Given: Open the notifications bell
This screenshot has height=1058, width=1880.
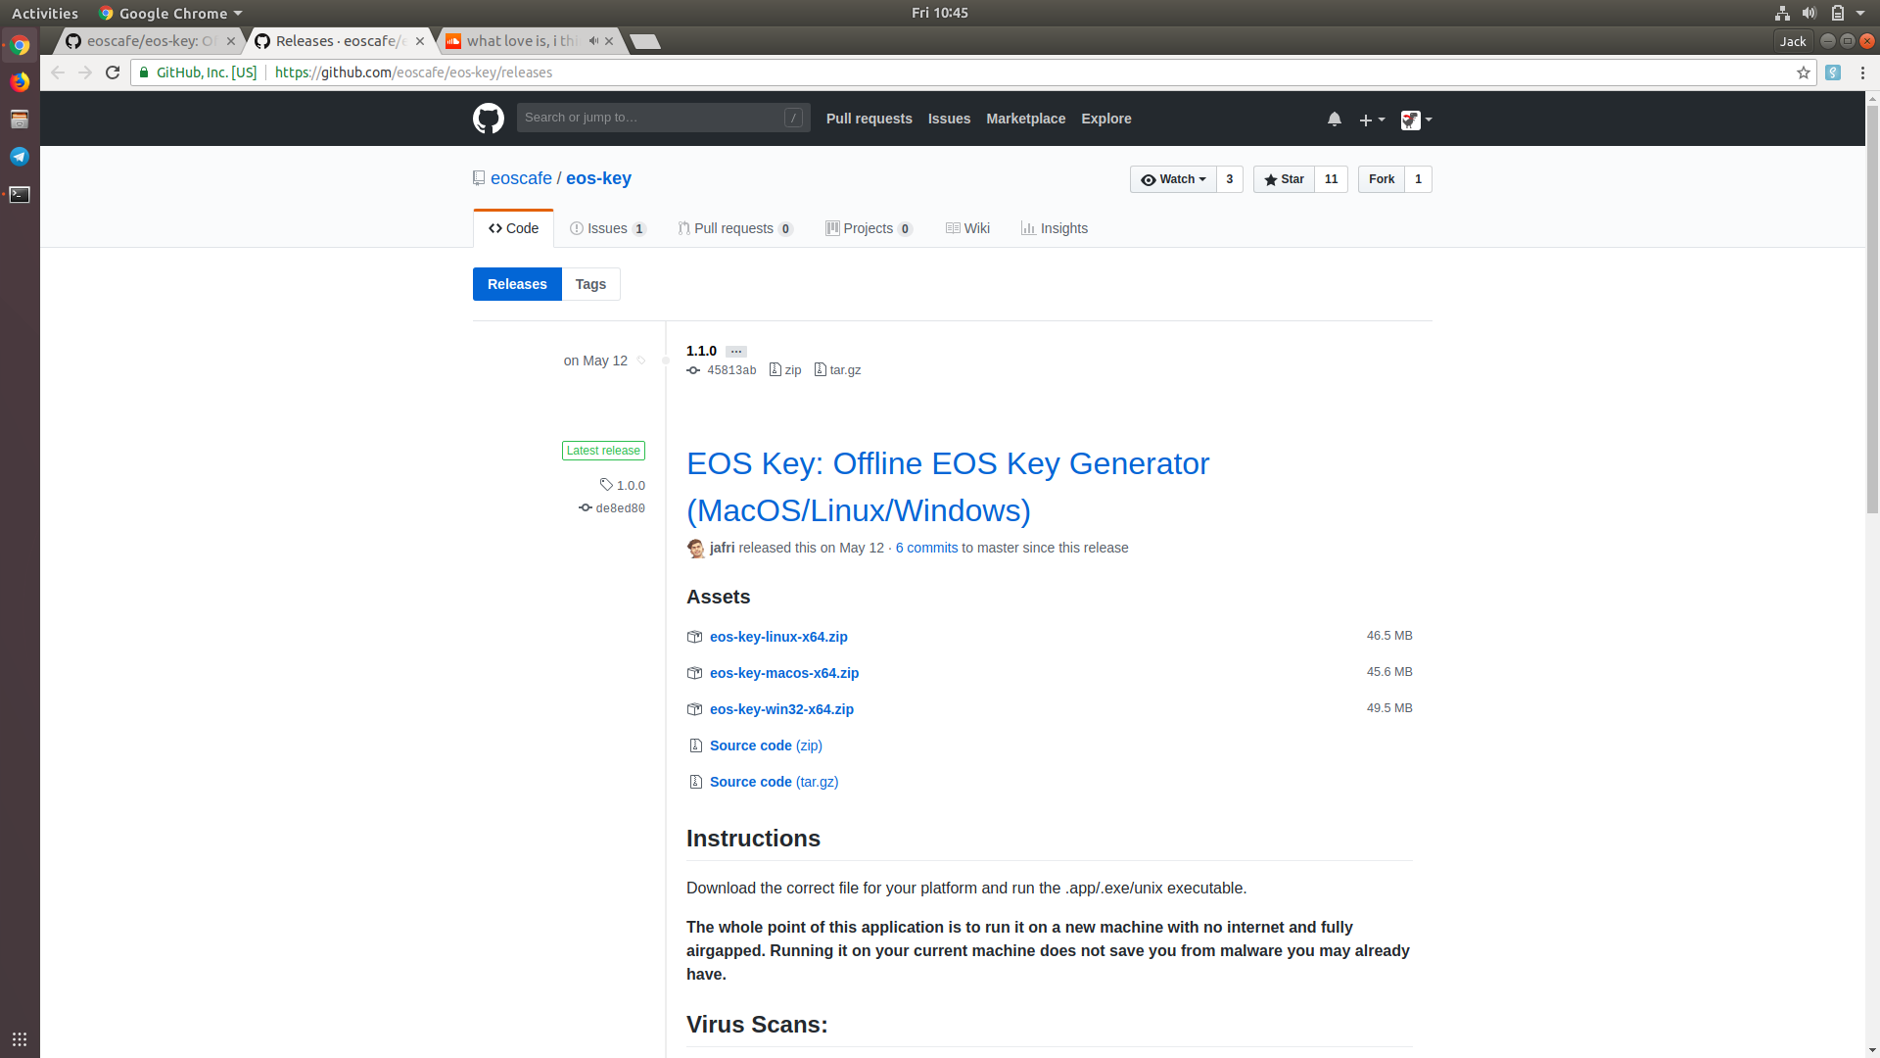Looking at the screenshot, I should [1334, 119].
